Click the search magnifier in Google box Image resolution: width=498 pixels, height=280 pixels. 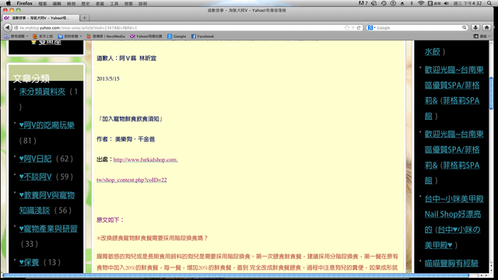pyautogui.click(x=464, y=28)
